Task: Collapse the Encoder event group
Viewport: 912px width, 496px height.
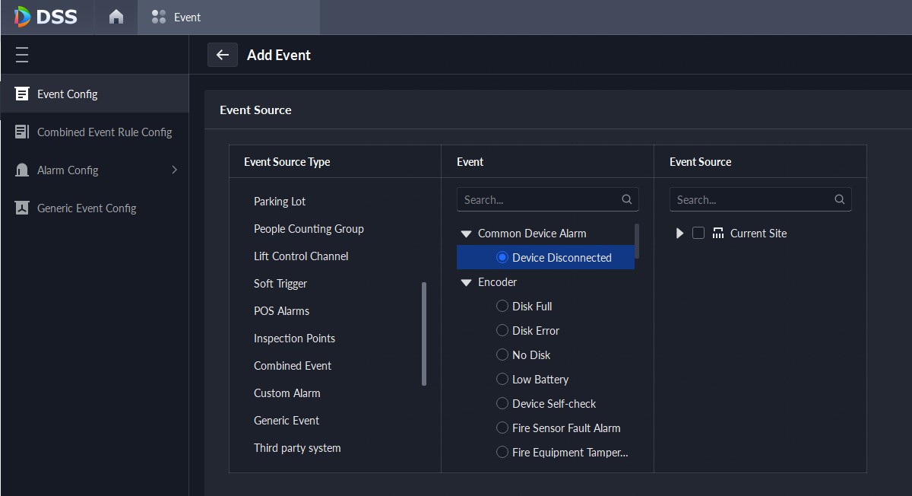Action: coord(465,281)
